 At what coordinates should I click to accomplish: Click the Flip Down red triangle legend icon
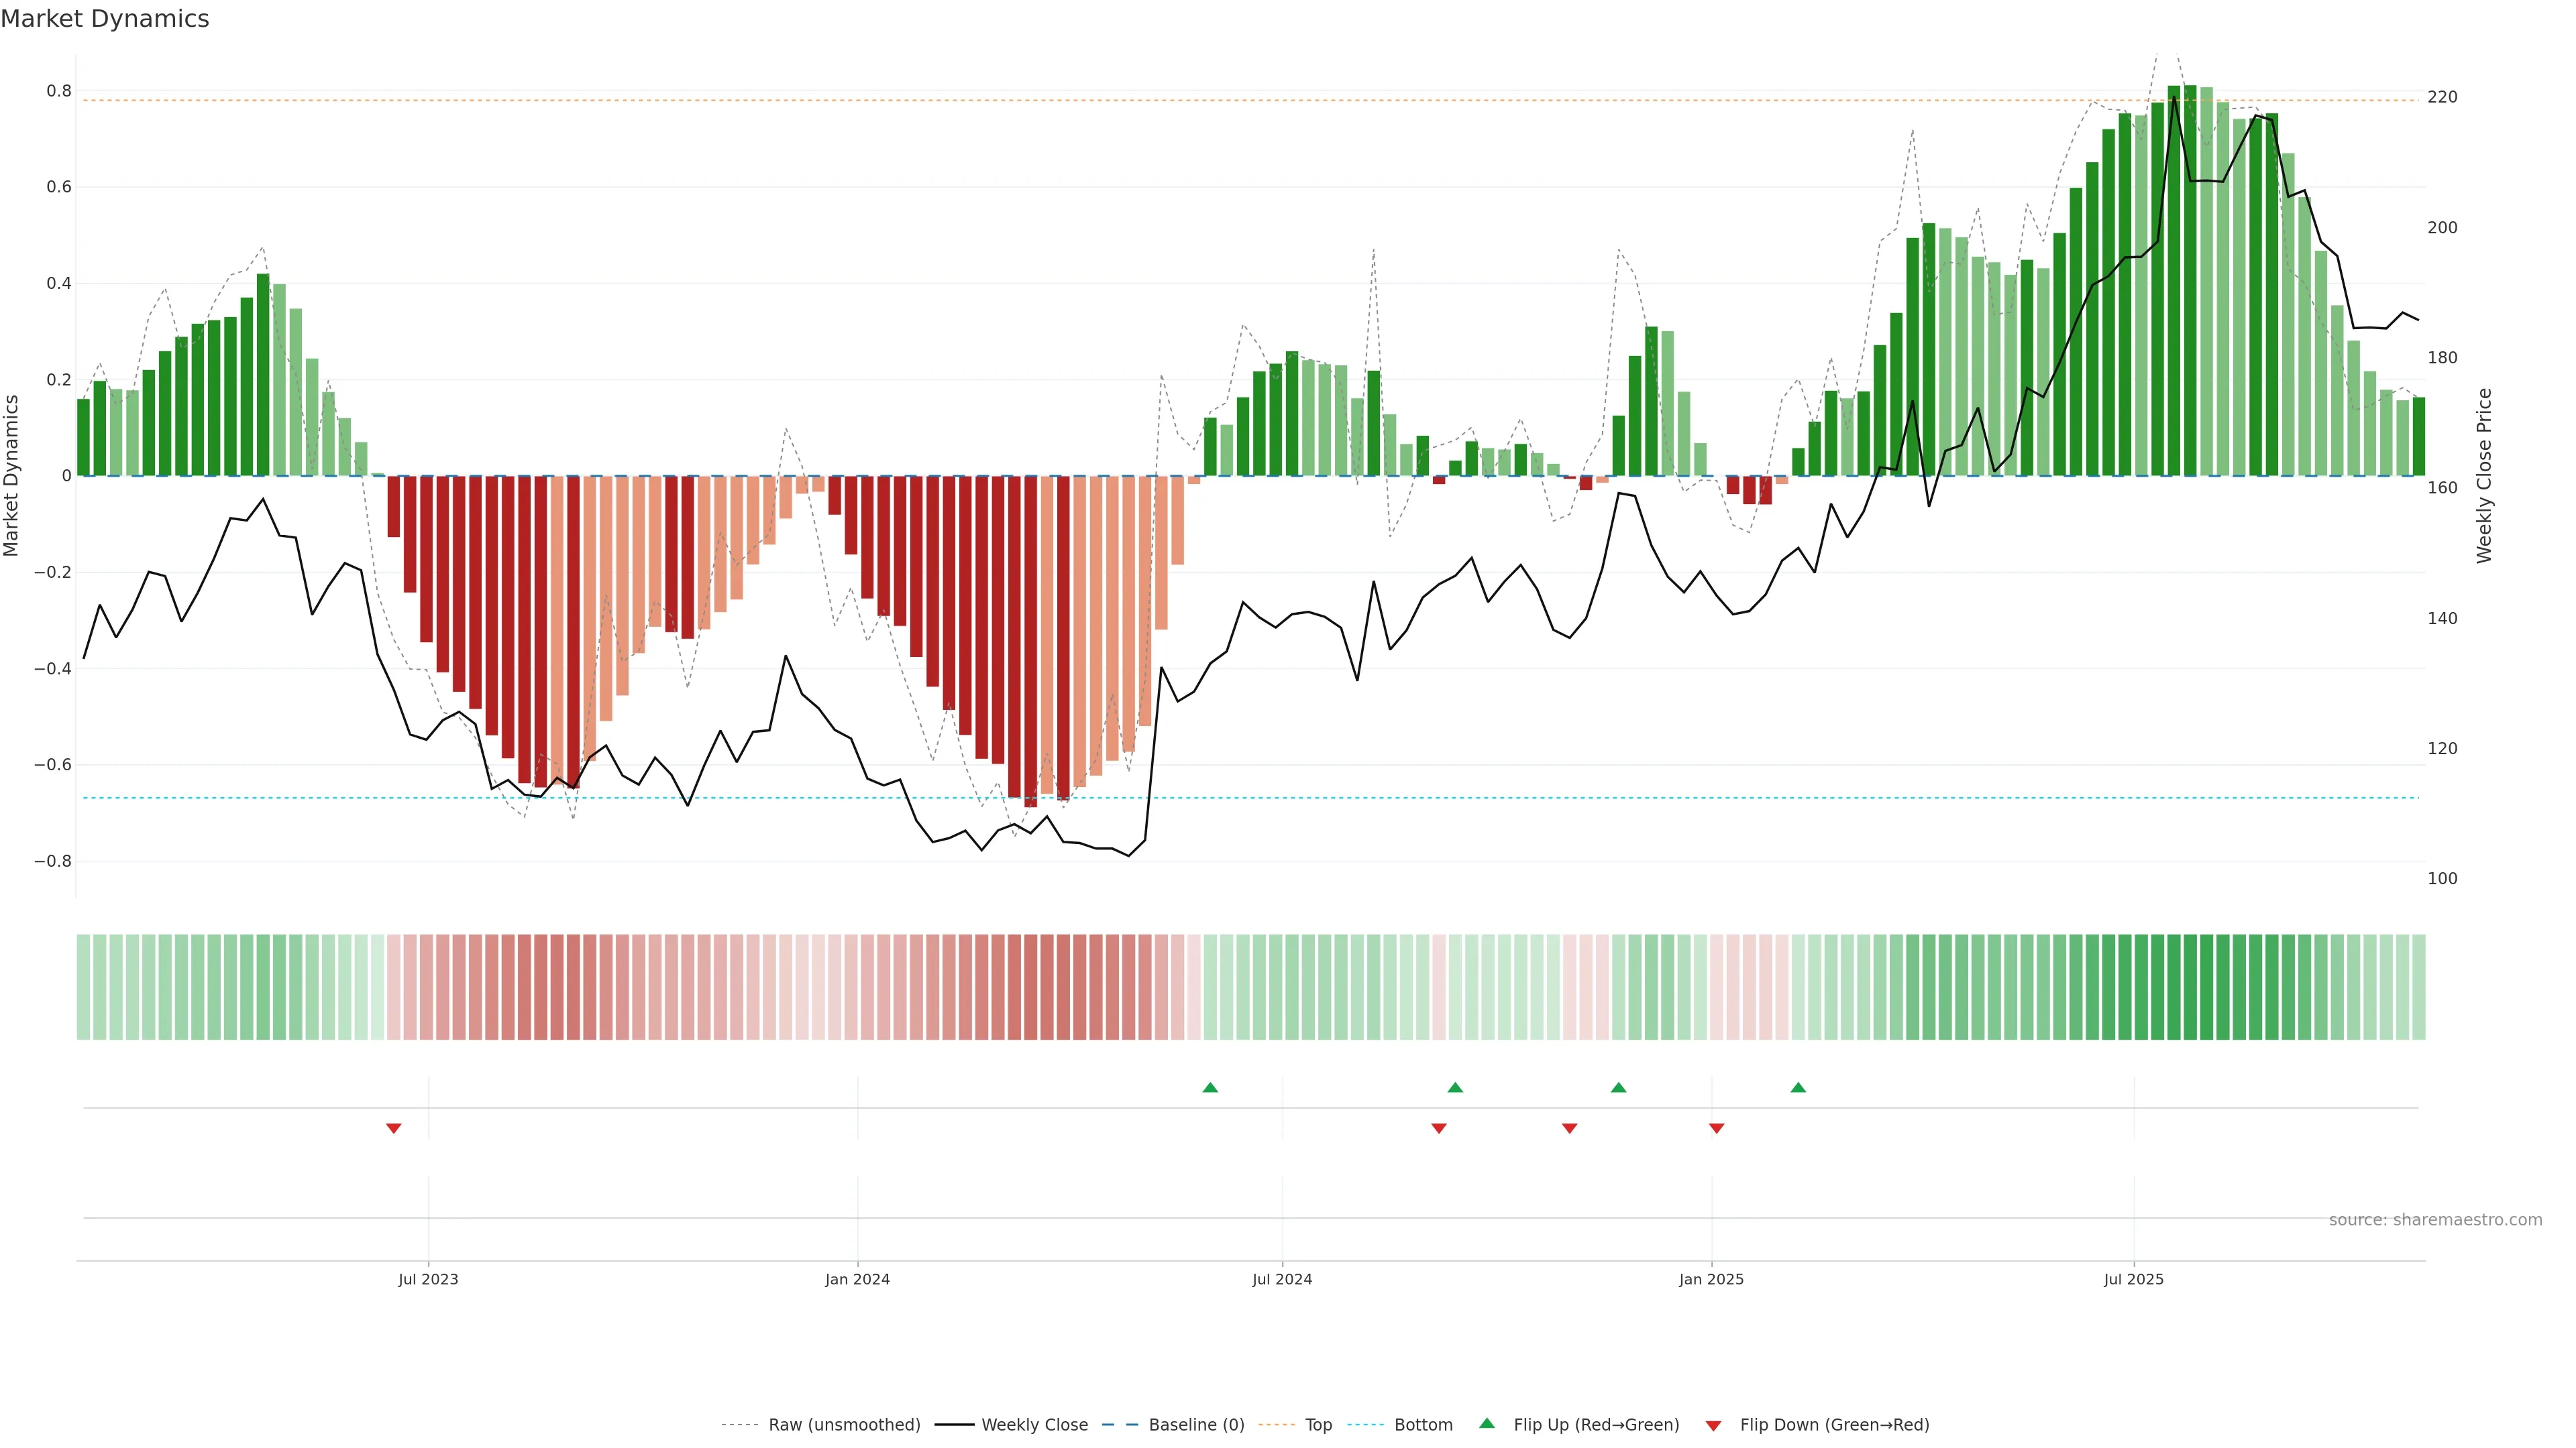point(1713,1425)
